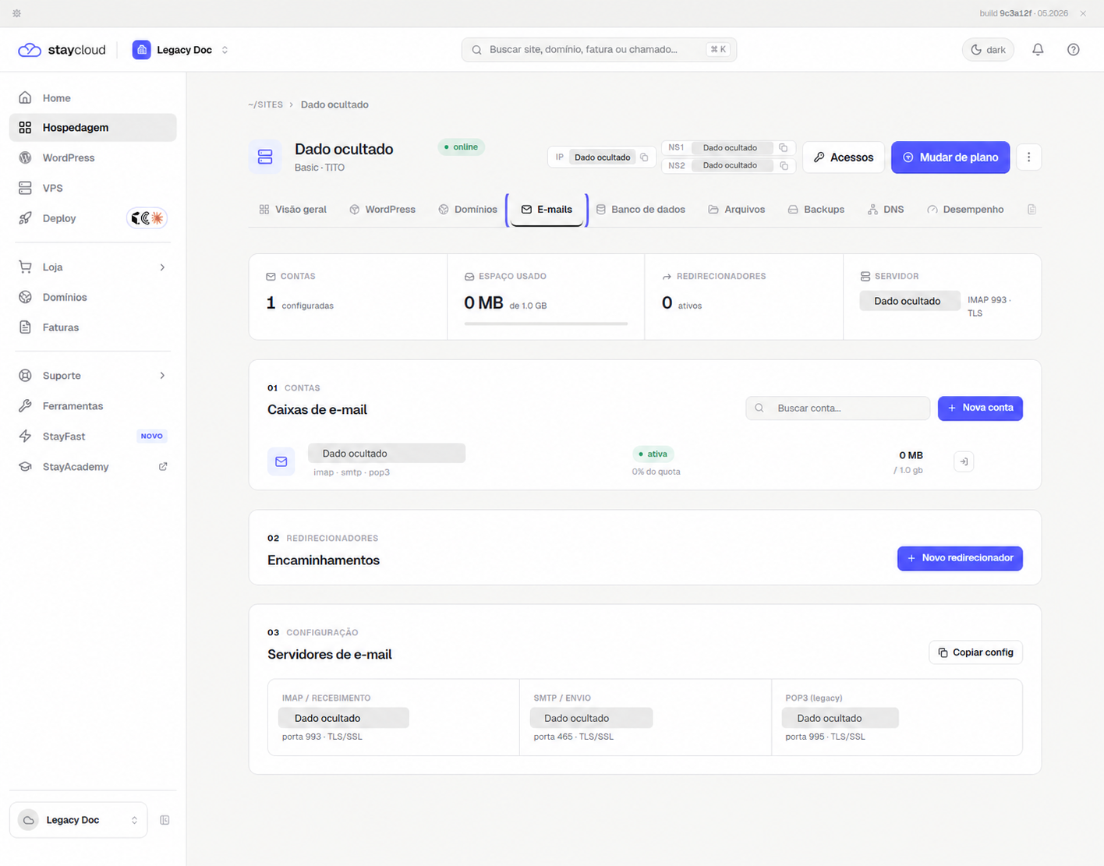Viewport: 1104px width, 866px height.
Task: Click Novo redirecionador button
Action: (960, 558)
